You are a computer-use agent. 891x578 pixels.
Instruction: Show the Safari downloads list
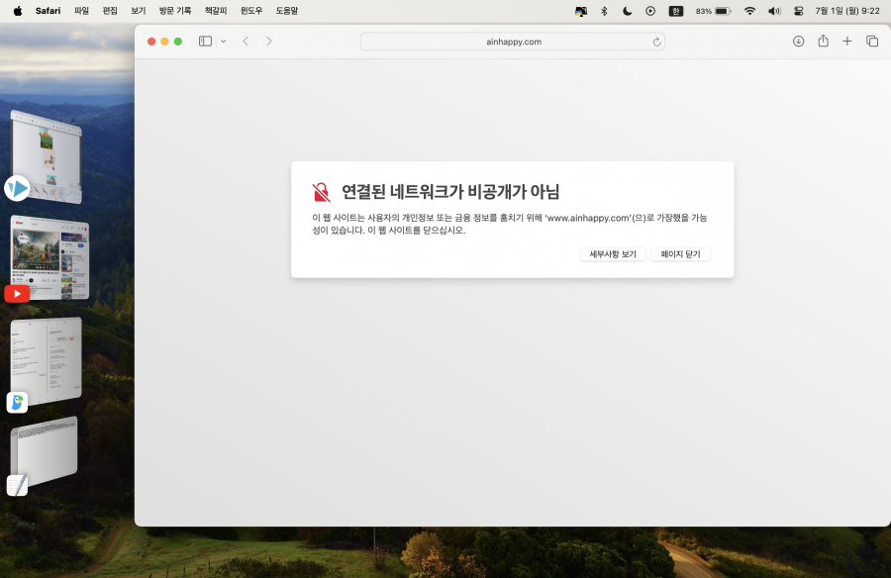798,42
